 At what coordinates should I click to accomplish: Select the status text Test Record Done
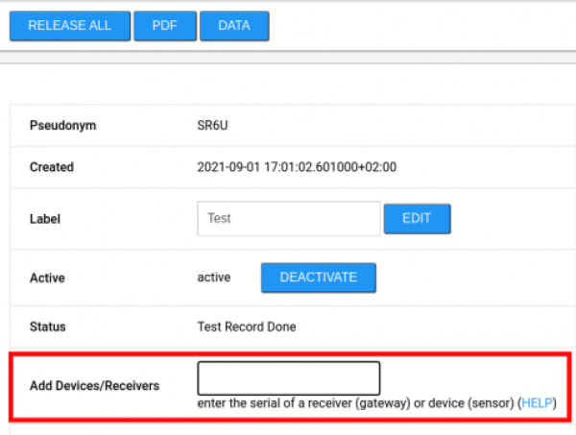246,326
